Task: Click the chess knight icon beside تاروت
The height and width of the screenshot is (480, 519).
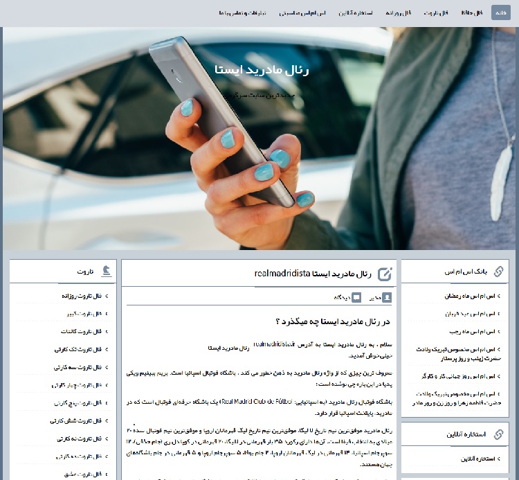Action: pyautogui.click(x=107, y=271)
